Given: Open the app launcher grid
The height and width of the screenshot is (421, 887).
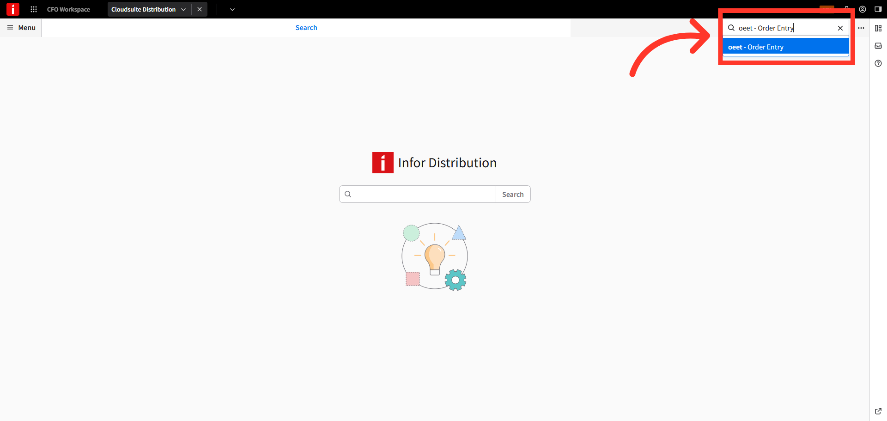Looking at the screenshot, I should coord(34,9).
